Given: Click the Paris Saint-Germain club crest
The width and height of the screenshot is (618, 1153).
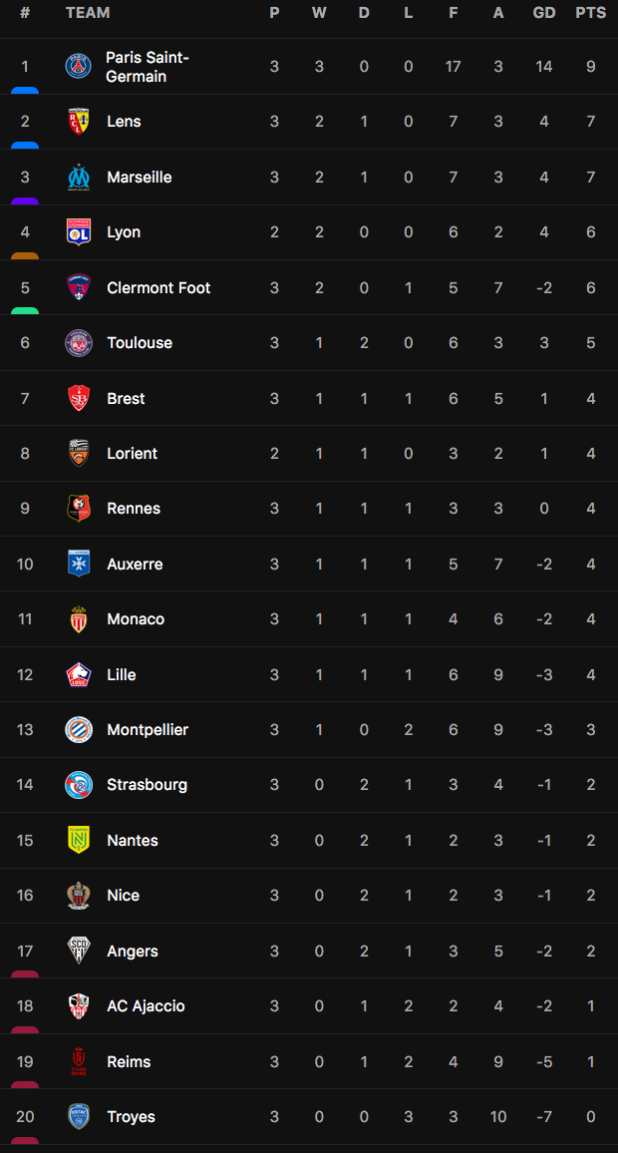Looking at the screenshot, I should (79, 66).
